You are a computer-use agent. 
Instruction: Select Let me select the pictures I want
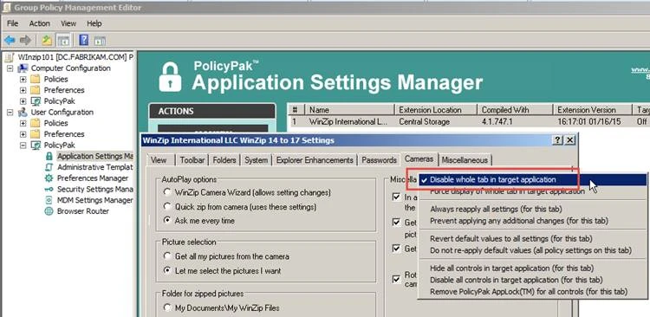[x=167, y=270]
